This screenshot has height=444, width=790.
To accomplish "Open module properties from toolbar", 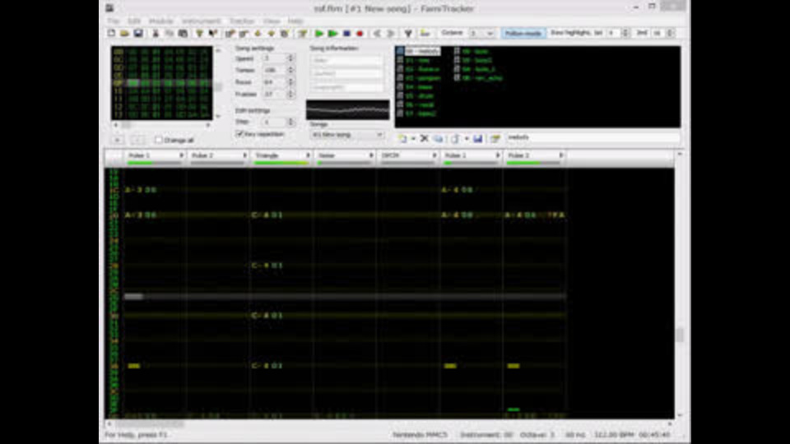I will pyautogui.click(x=302, y=33).
